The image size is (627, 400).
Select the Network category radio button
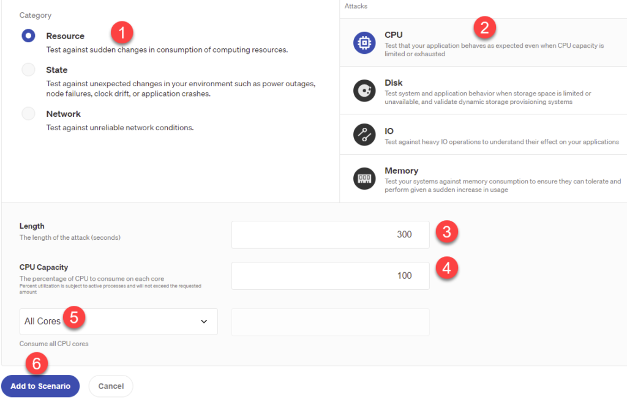(x=29, y=114)
